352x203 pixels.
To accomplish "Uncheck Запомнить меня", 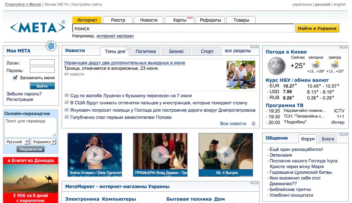I will (14, 77).
